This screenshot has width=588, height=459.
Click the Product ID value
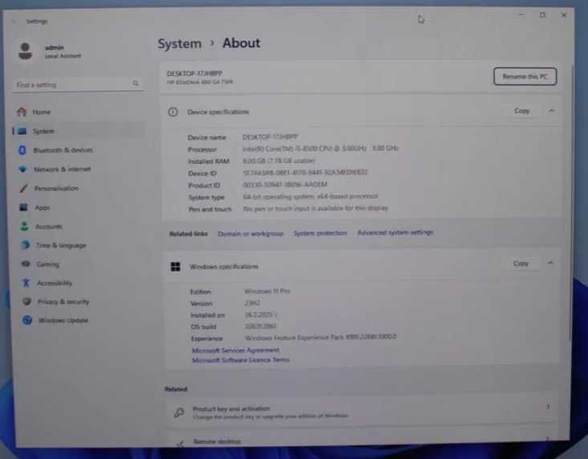tap(285, 184)
